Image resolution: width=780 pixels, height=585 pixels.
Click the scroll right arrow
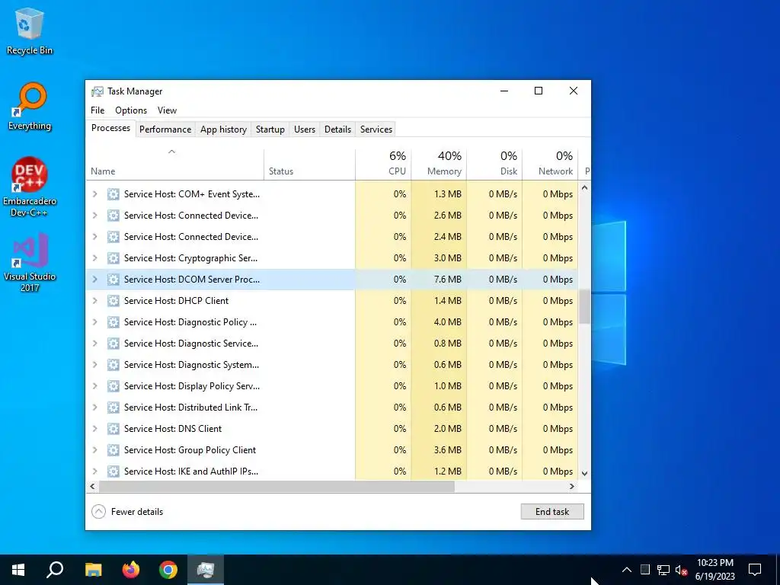(x=571, y=487)
